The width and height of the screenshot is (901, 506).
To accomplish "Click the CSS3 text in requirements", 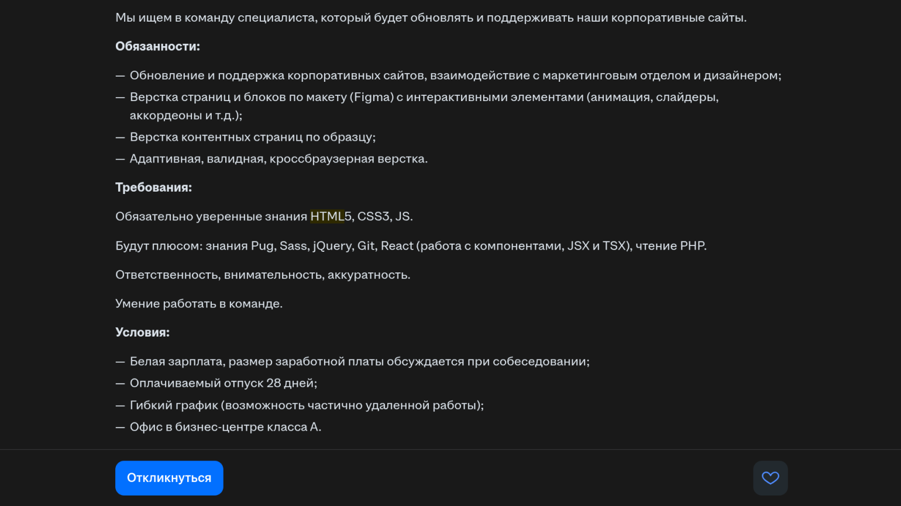I will 373,216.
